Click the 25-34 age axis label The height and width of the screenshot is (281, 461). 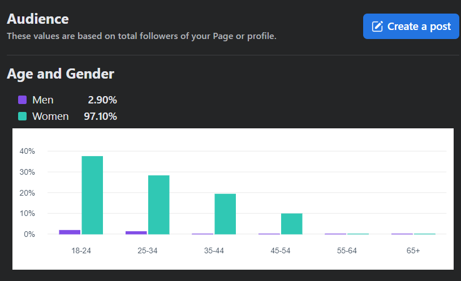click(x=148, y=250)
